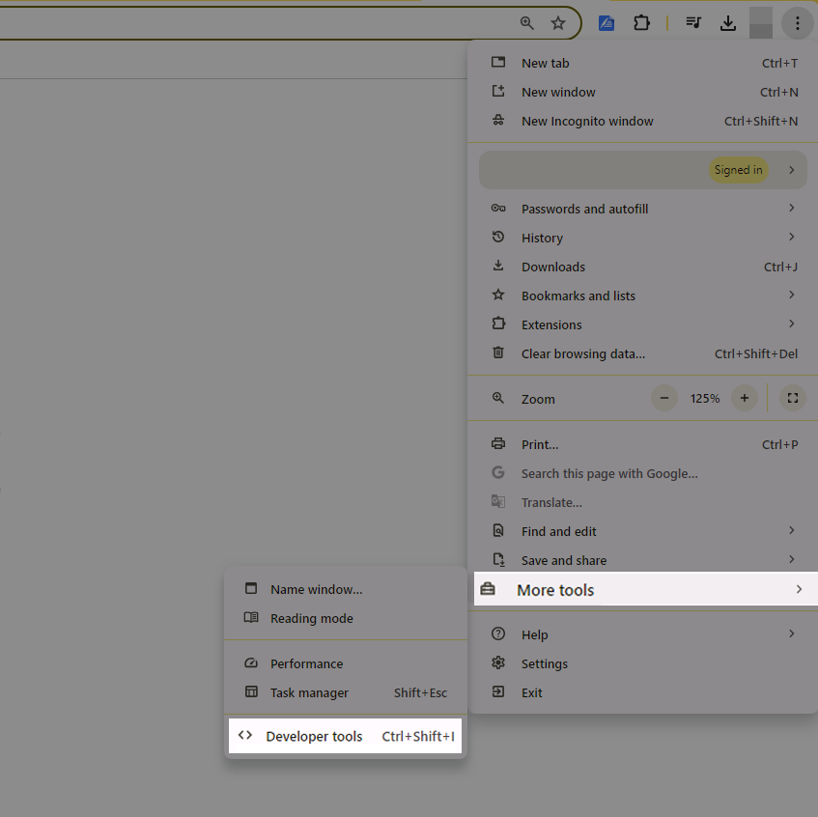
Task: Select Name window in submenu
Action: click(x=346, y=589)
